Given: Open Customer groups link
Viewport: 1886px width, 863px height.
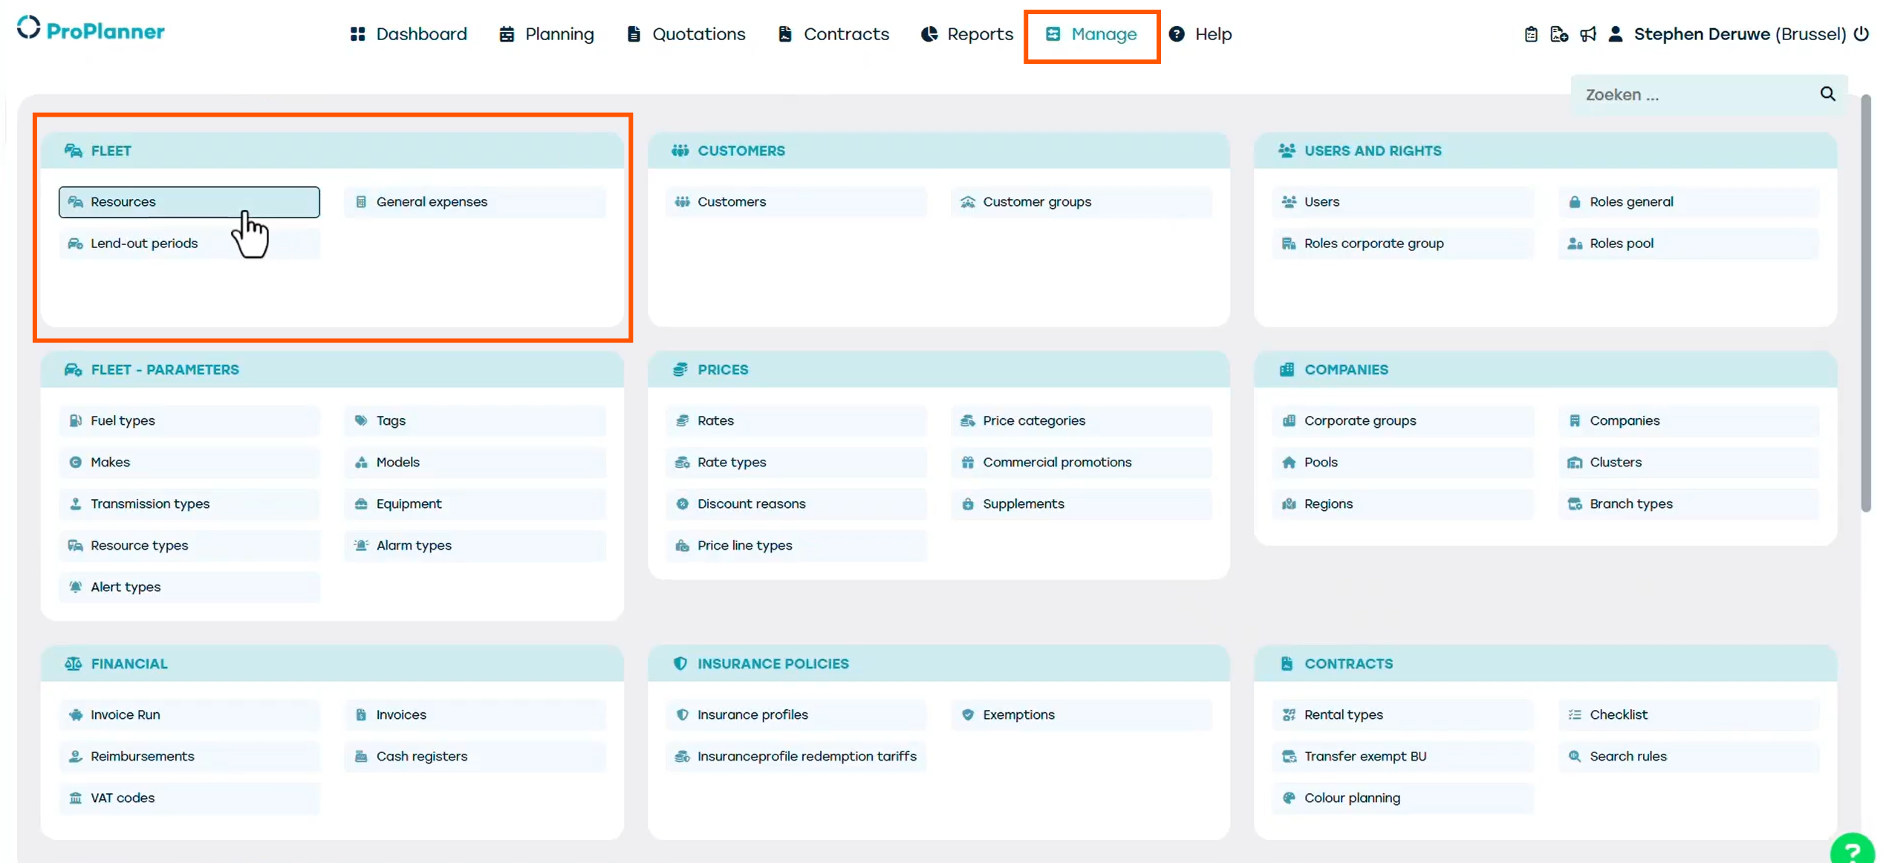Looking at the screenshot, I should [x=1036, y=202].
